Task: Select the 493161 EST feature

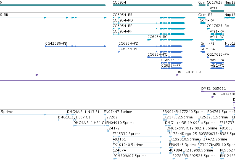Action: [137, 142]
